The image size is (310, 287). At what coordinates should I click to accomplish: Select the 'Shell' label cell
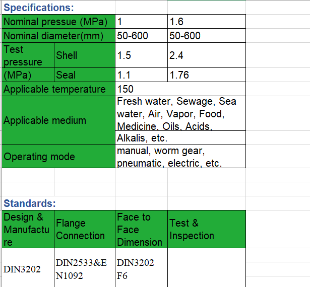coord(85,55)
